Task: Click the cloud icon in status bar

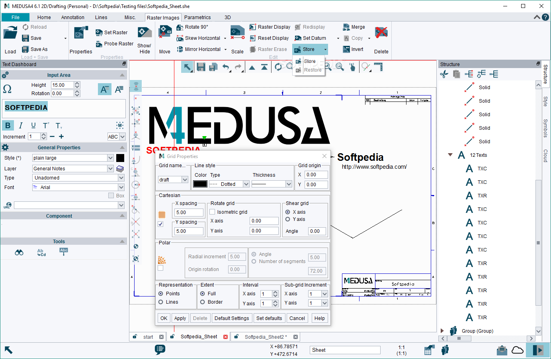Action: (517, 350)
